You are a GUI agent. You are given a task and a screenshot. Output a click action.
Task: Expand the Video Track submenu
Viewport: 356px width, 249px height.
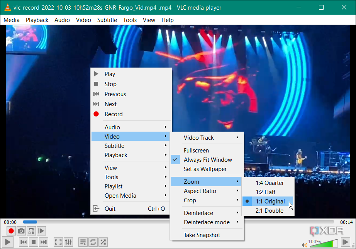[207, 137]
